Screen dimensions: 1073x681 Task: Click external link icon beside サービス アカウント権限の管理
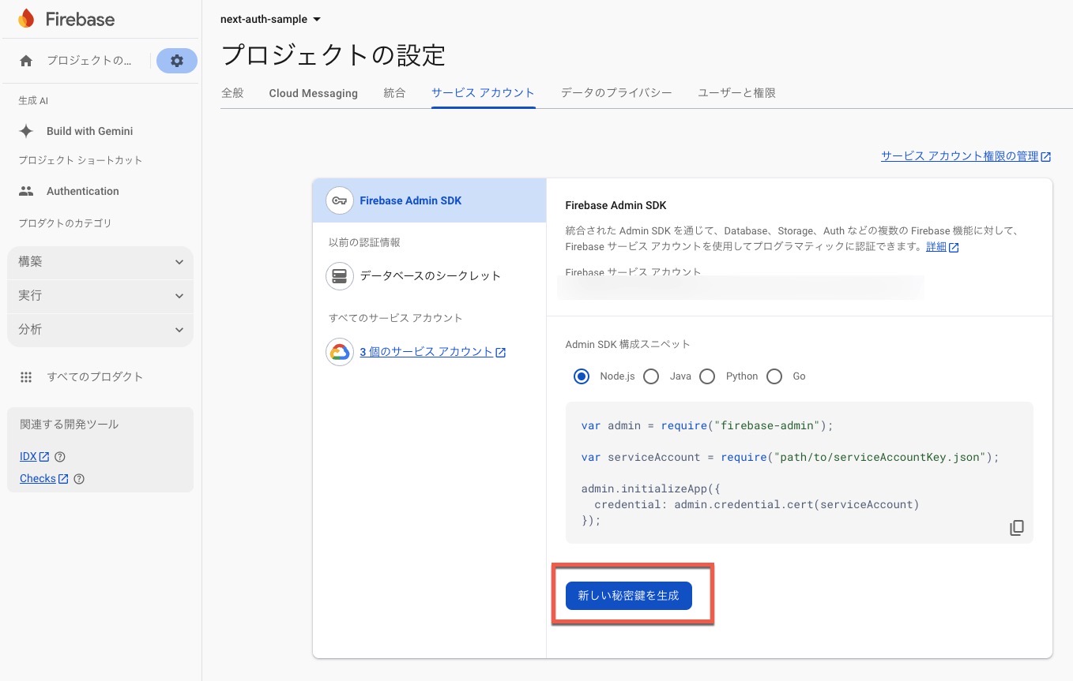[x=1046, y=157]
